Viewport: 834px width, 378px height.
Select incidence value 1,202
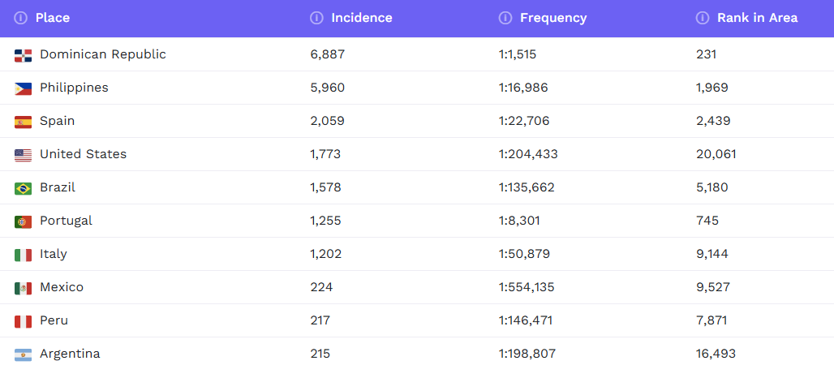pyautogui.click(x=326, y=254)
